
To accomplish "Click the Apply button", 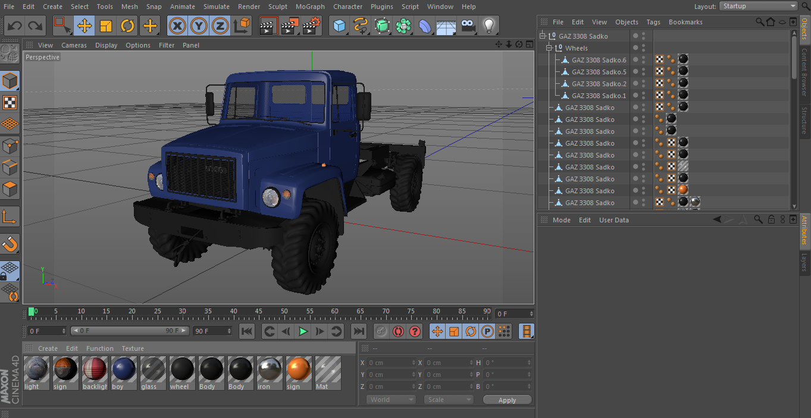I will tap(507, 400).
